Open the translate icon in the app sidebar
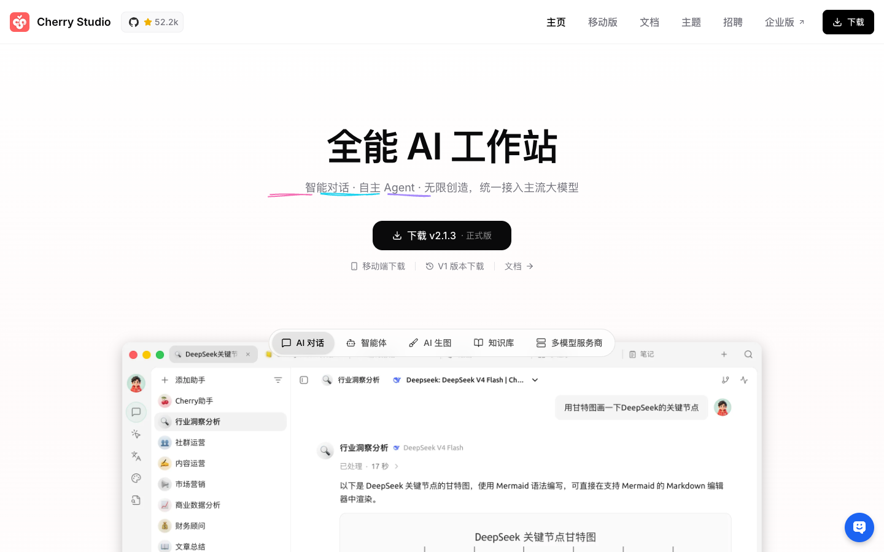 click(136, 456)
